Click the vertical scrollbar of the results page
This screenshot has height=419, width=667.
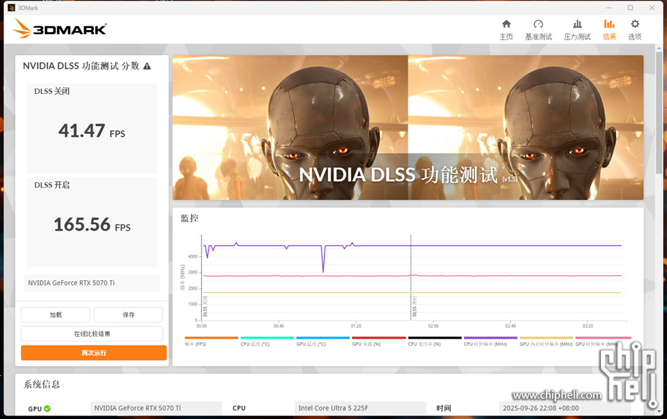[x=659, y=113]
